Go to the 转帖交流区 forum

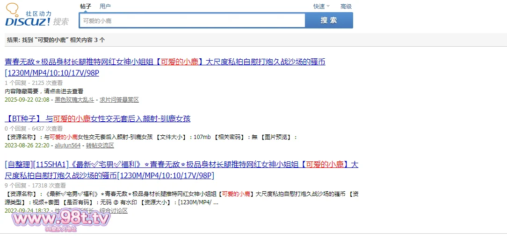[100, 146]
